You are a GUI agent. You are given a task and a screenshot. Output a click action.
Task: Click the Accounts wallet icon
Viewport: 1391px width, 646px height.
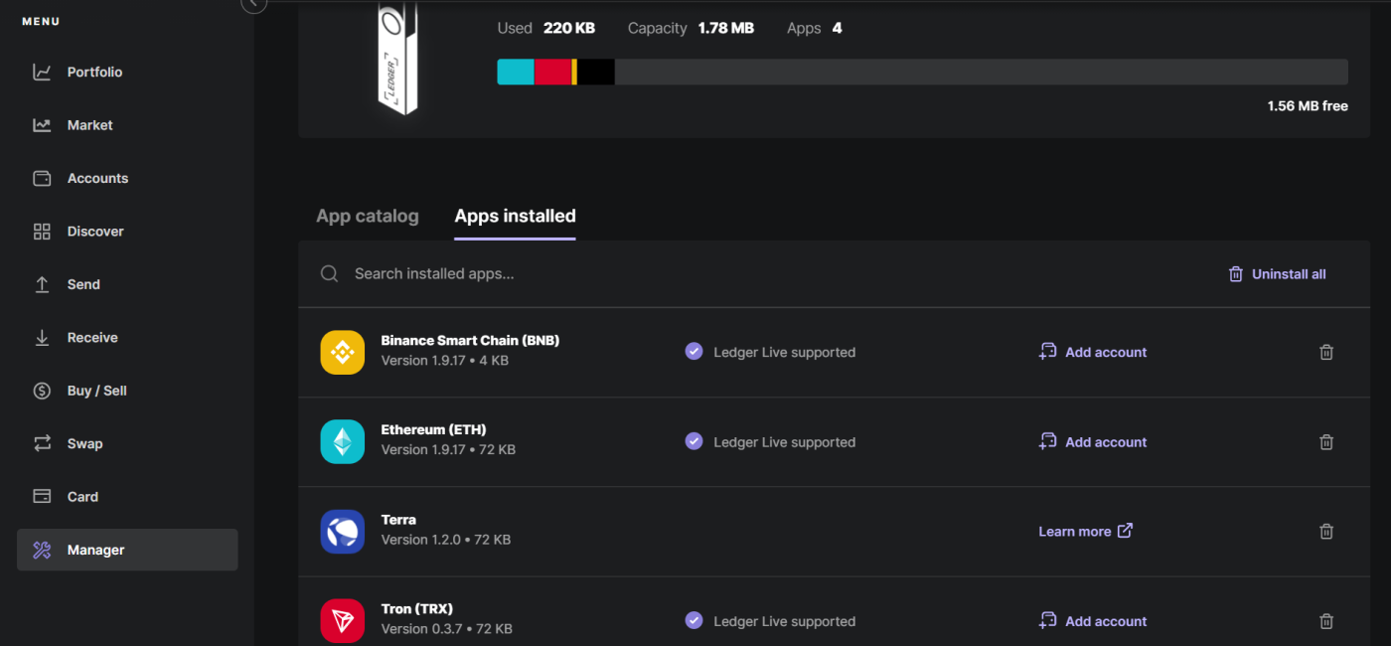pos(42,179)
